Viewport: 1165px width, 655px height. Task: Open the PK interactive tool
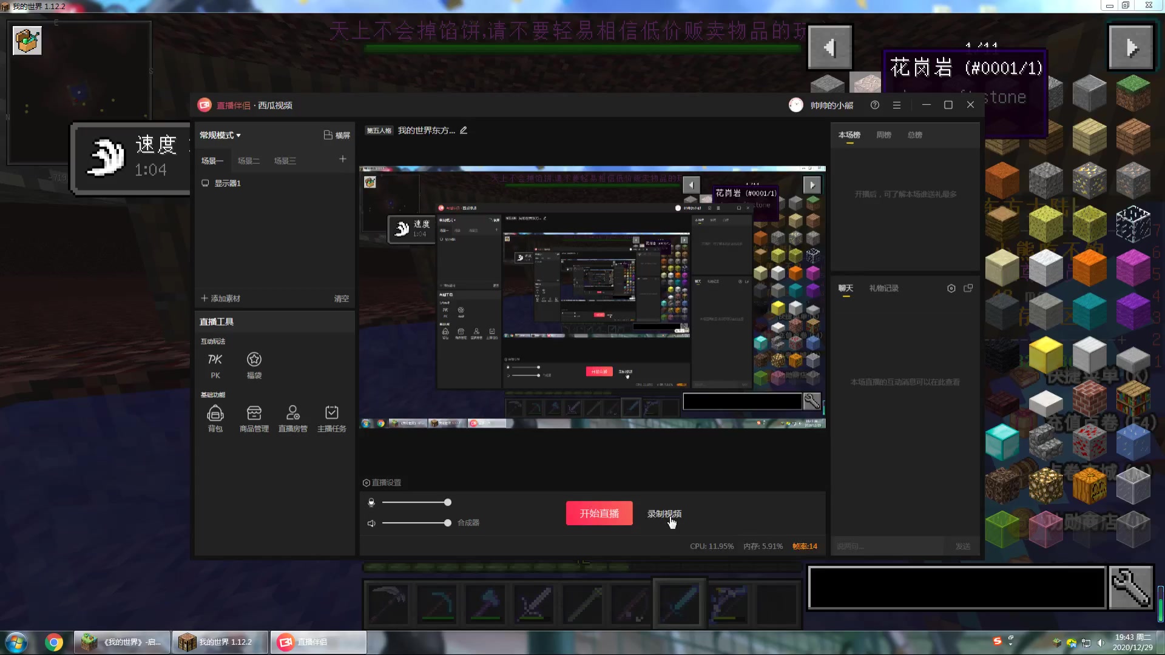point(215,366)
